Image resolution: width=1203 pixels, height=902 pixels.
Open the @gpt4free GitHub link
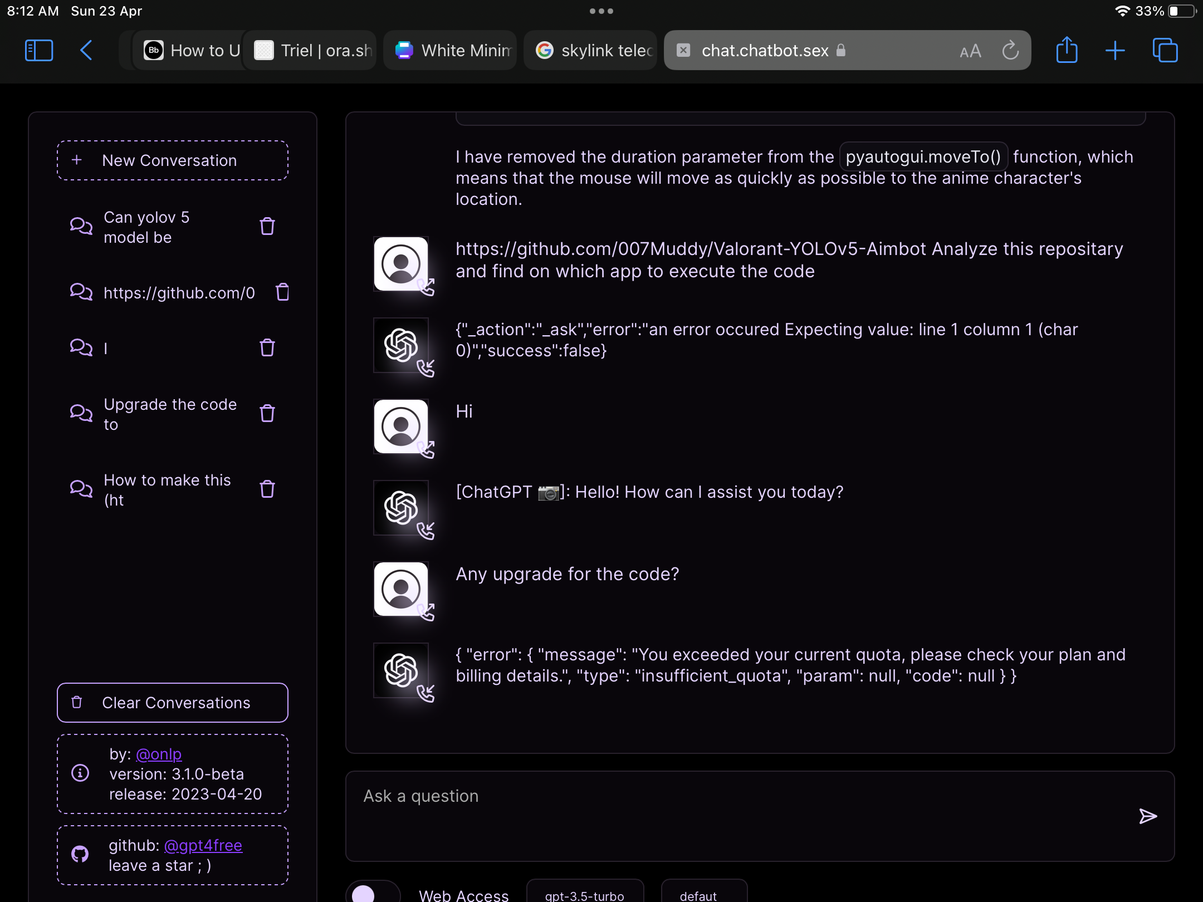point(203,845)
